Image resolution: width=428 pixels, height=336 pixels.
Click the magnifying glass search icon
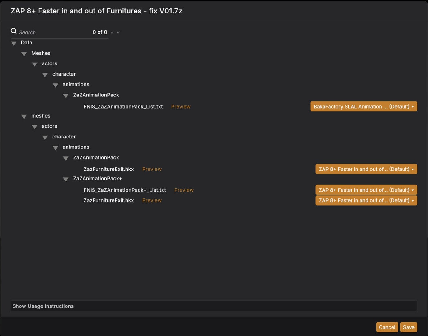13,31
